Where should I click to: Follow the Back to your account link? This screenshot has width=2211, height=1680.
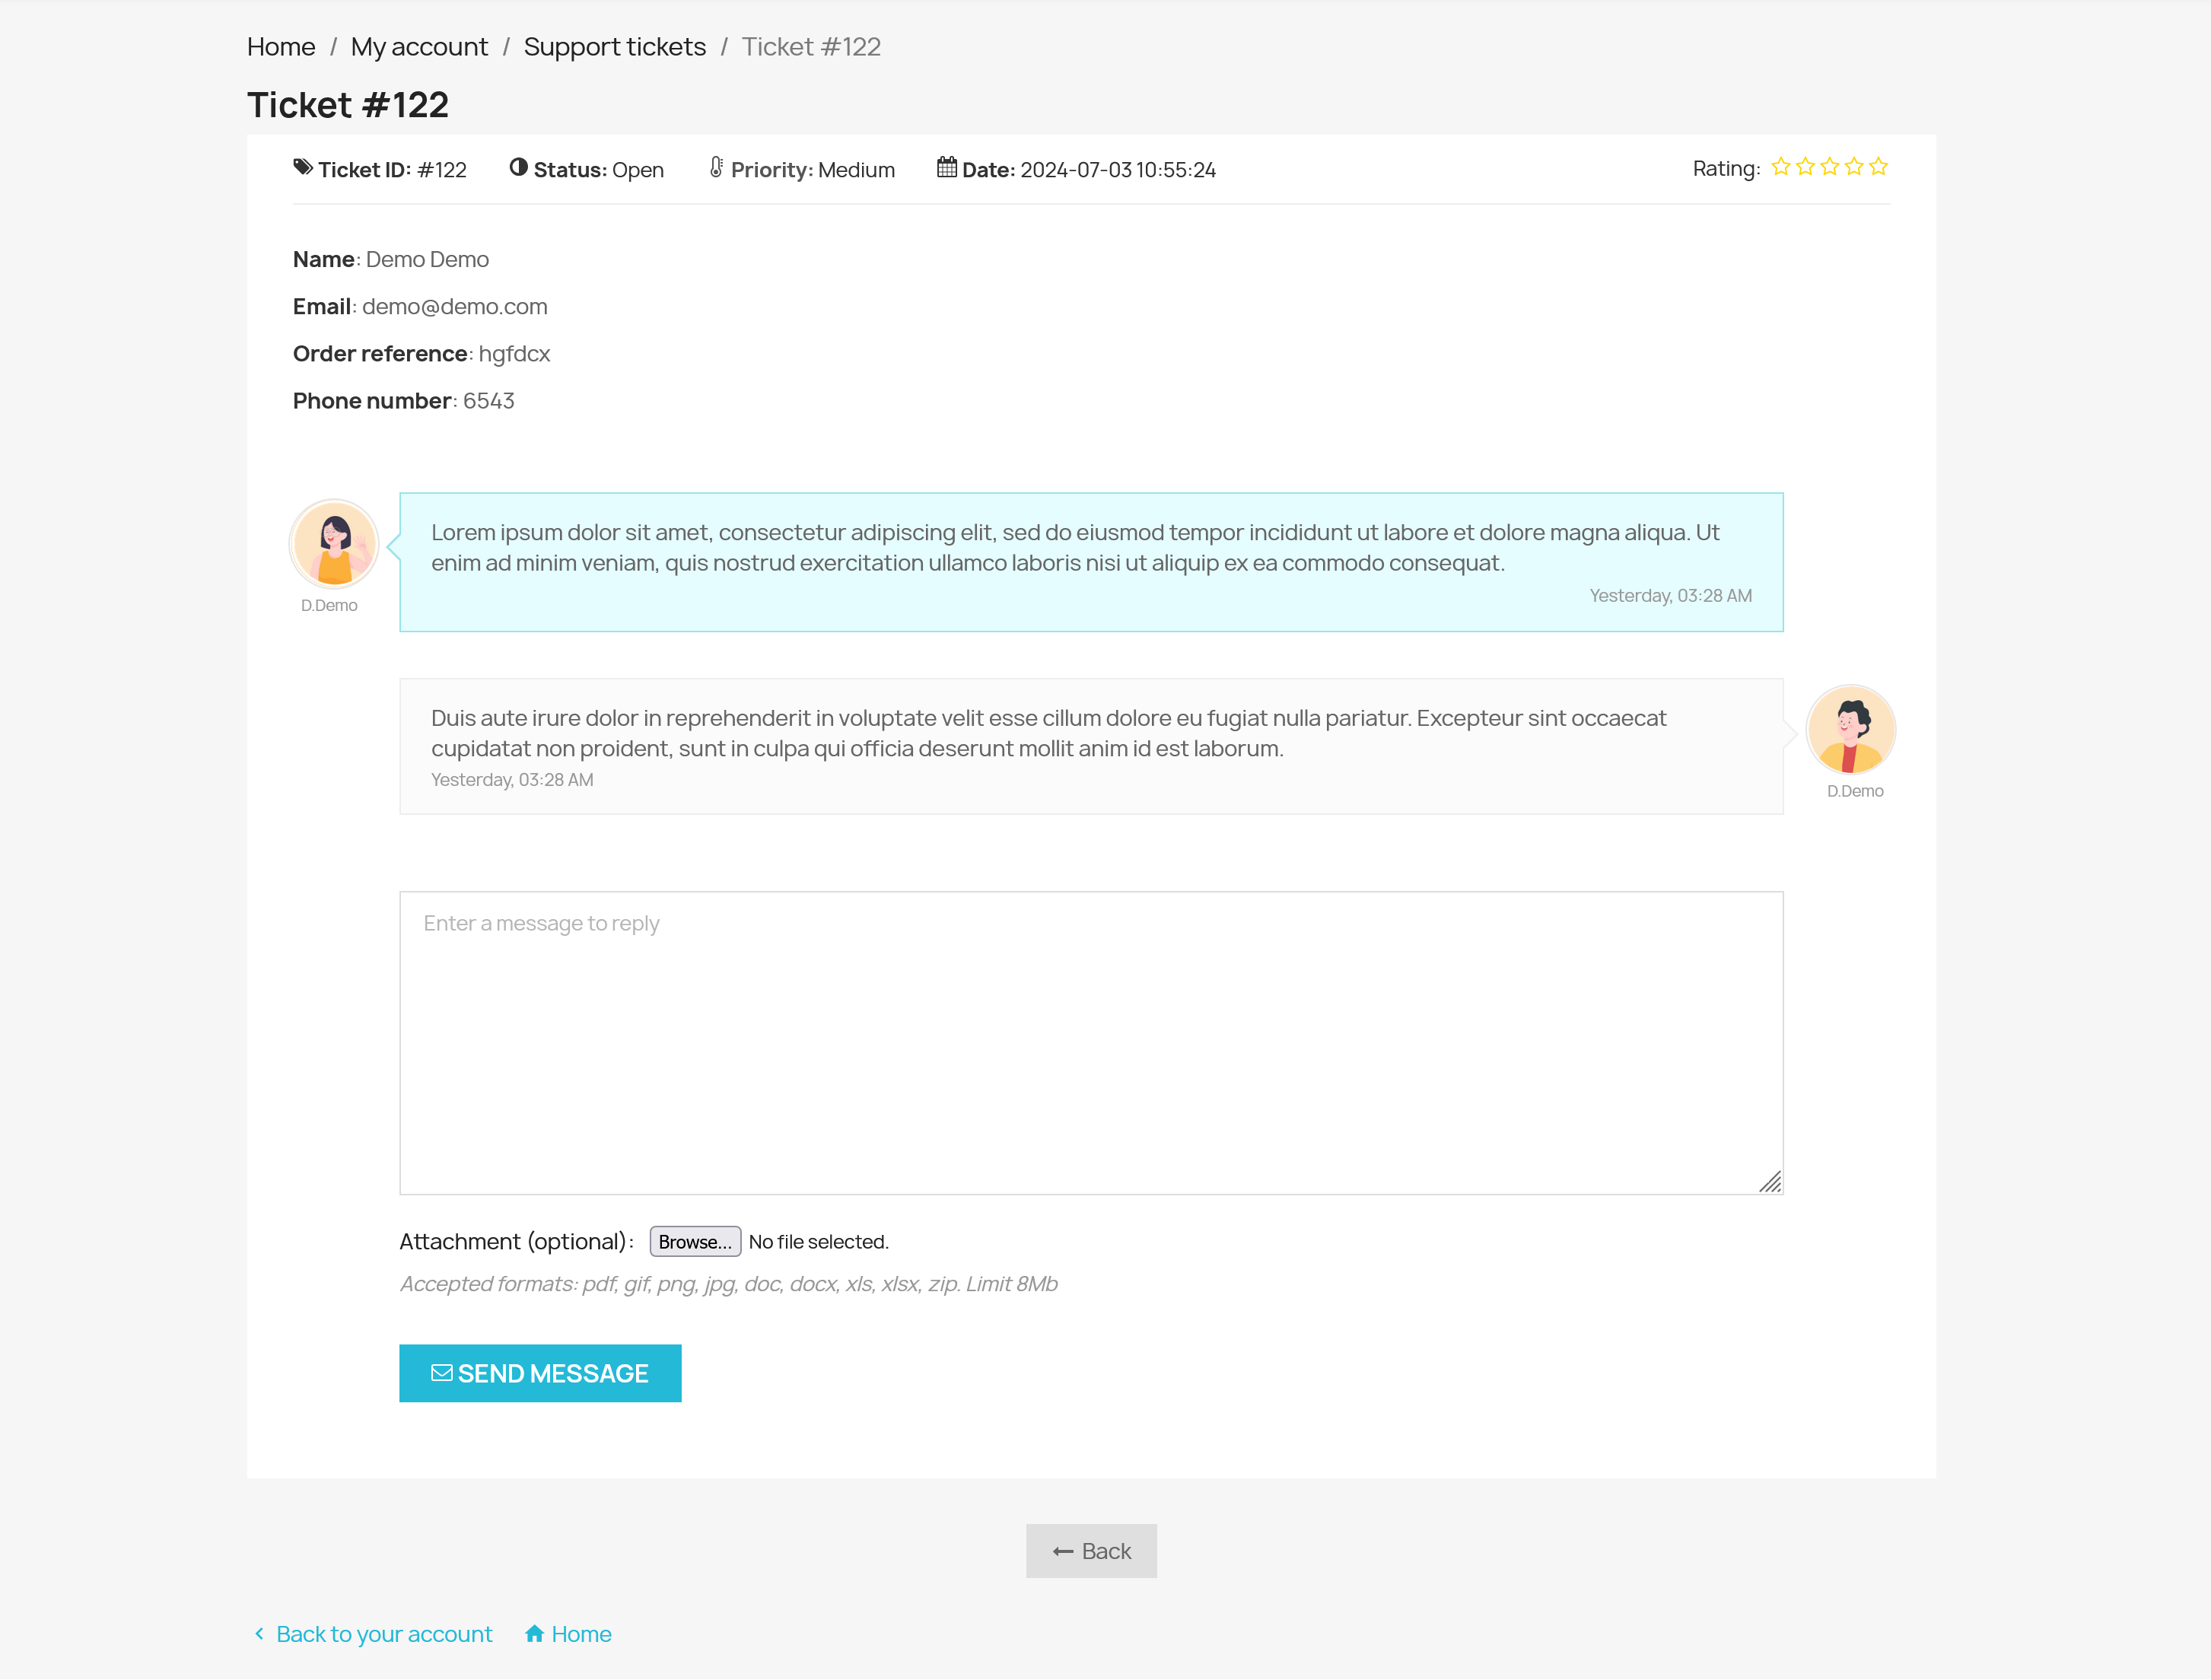point(384,1634)
